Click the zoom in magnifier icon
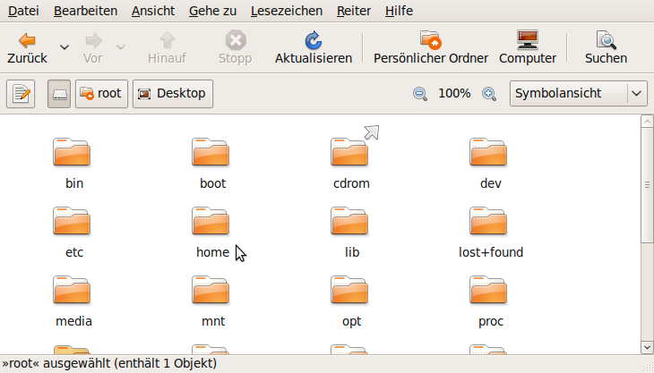The height and width of the screenshot is (373, 654). [x=489, y=94]
